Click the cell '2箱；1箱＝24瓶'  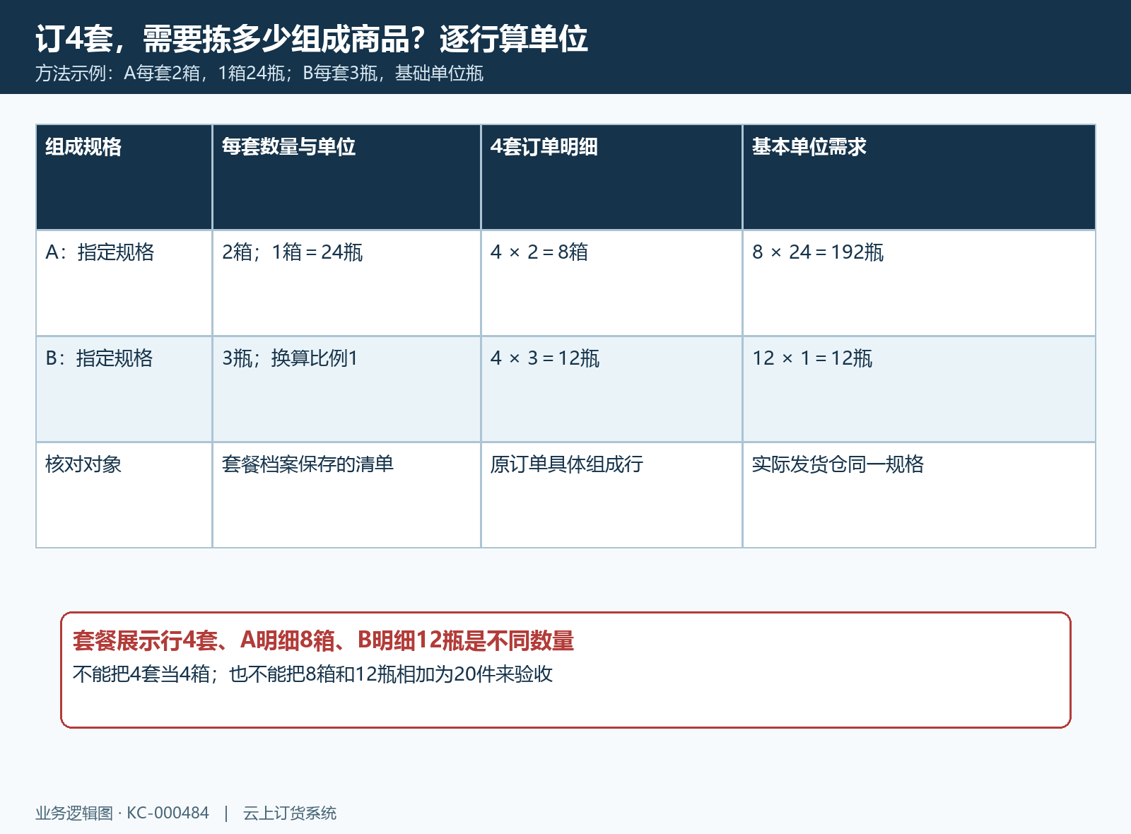click(346, 283)
